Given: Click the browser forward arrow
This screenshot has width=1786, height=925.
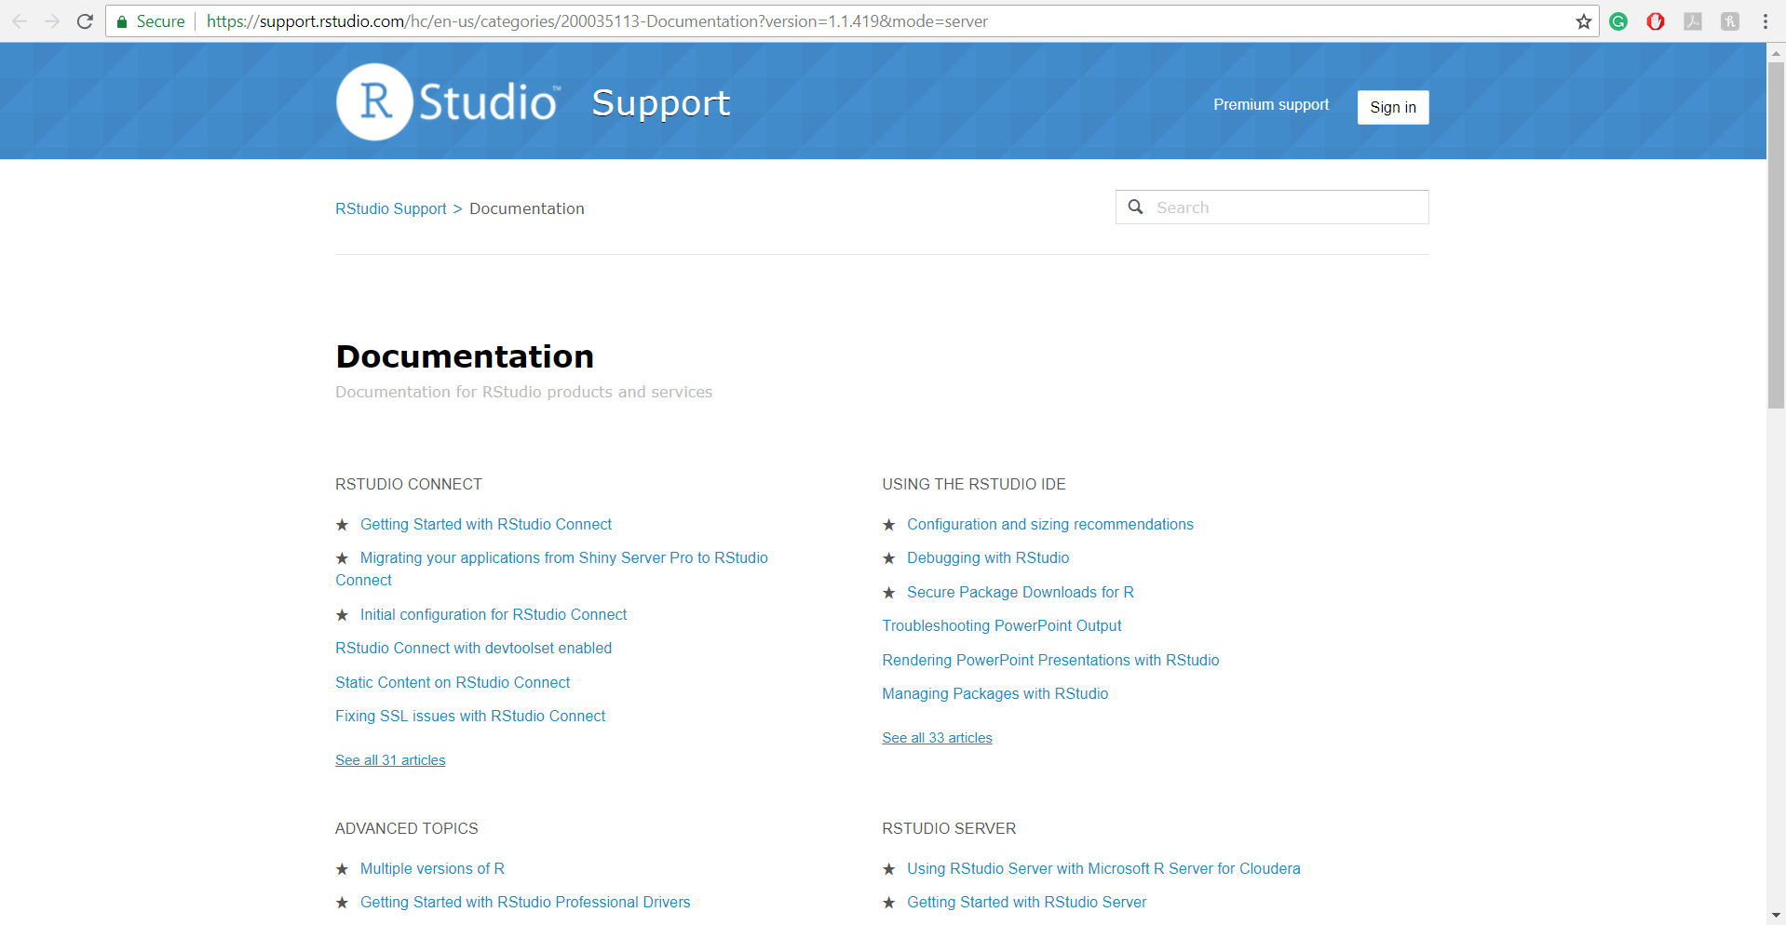Looking at the screenshot, I should point(52,21).
